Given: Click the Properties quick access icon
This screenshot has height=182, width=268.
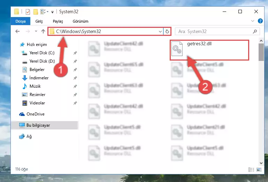Looking at the screenshot, I should tap(28, 11).
